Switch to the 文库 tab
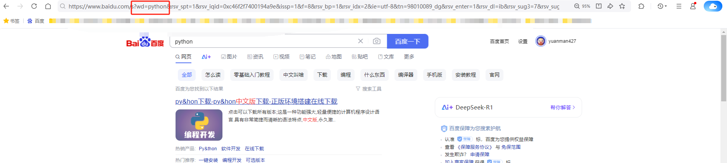 click(386, 57)
